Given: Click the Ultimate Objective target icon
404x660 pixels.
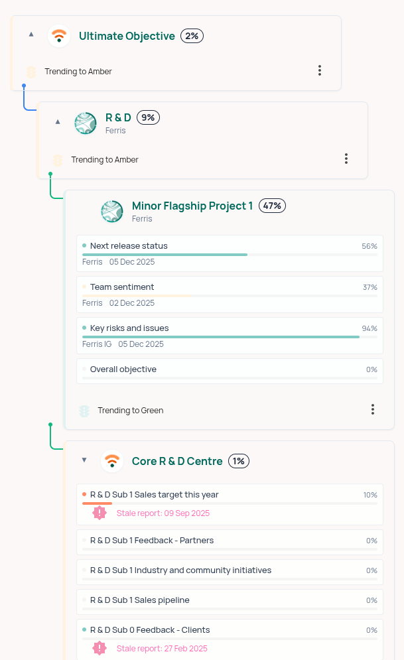Looking at the screenshot, I should (x=59, y=36).
